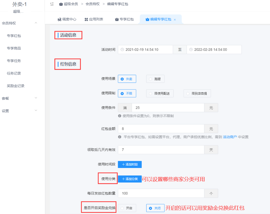The width and height of the screenshot is (270, 214).
Task: Click the 红包信息 section heading
Action: (x=68, y=64)
